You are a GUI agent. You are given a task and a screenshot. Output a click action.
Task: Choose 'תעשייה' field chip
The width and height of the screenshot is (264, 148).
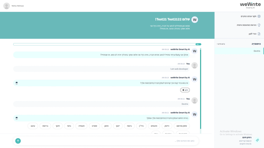[81, 126]
